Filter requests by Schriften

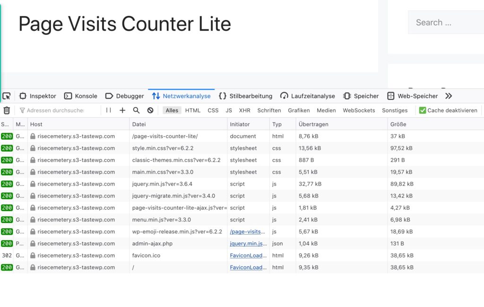(x=269, y=110)
